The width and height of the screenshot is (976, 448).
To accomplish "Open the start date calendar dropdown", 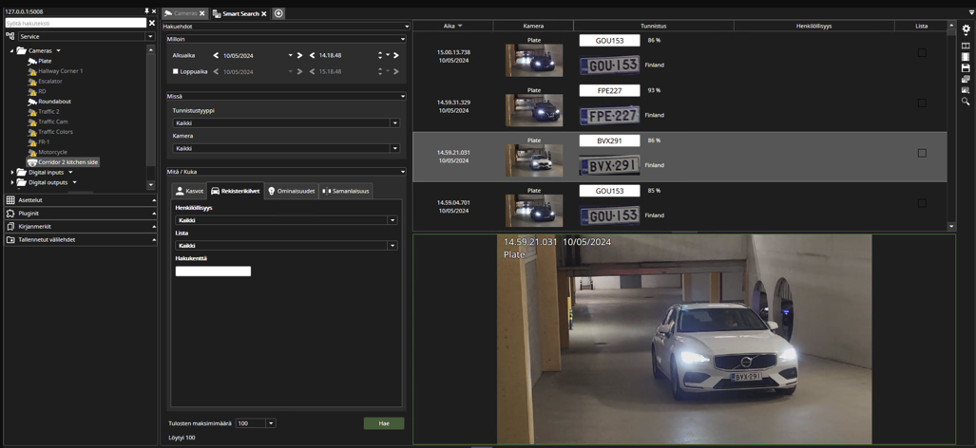I will coord(290,55).
